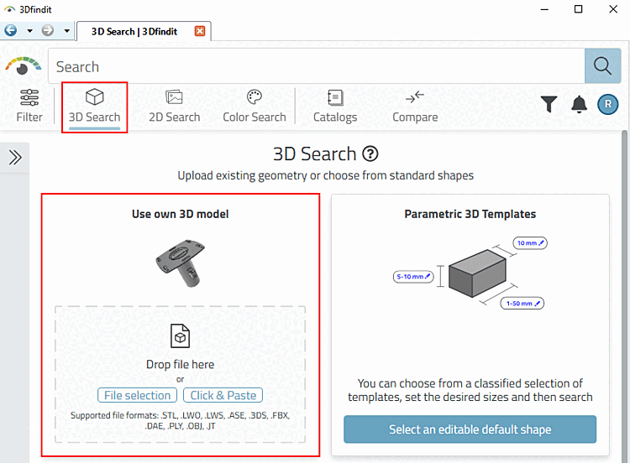Viewport: 630px width, 463px height.
Task: Click into the Search text field
Action: [x=315, y=66]
